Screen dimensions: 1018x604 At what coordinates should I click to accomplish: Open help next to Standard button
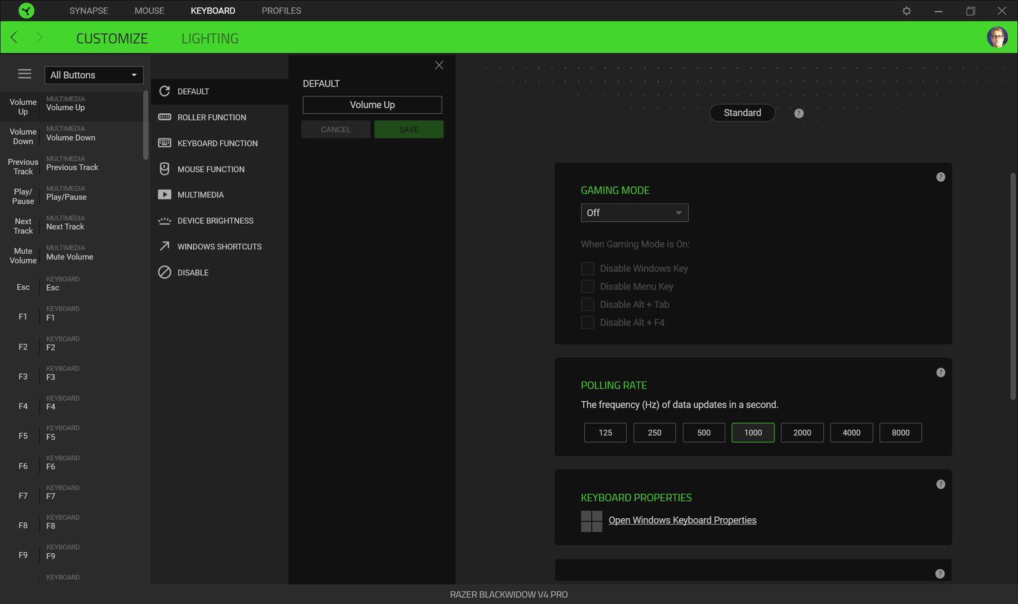(798, 113)
